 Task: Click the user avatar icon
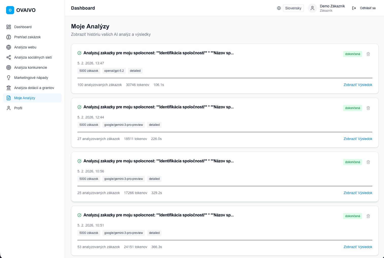312,8
